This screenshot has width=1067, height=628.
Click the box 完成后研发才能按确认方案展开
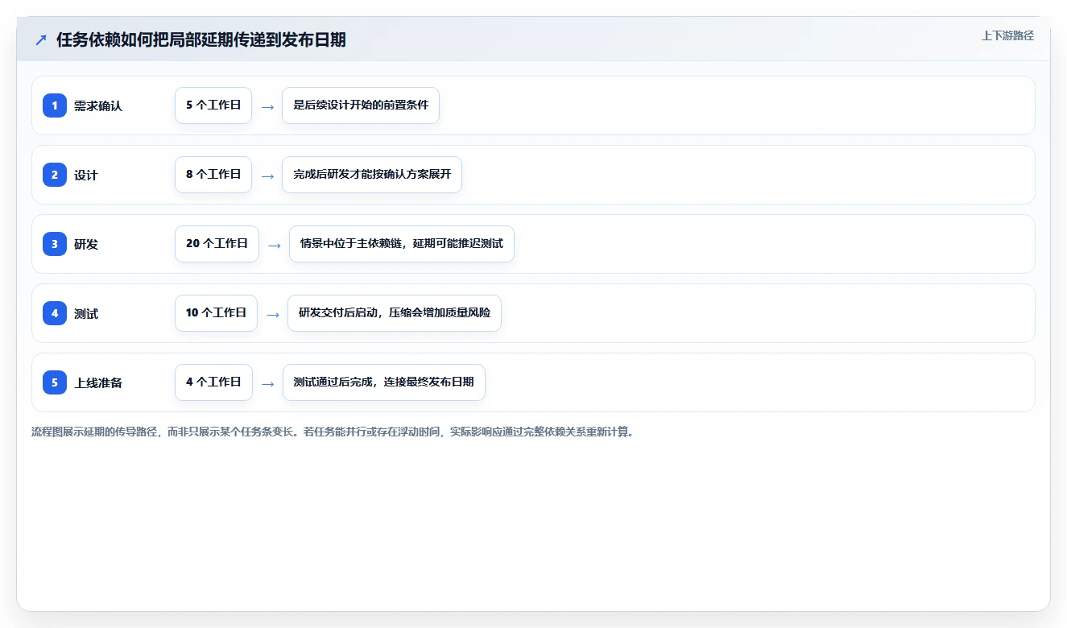coord(372,175)
